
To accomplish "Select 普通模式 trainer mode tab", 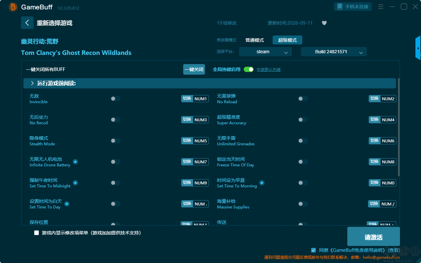I will point(255,40).
